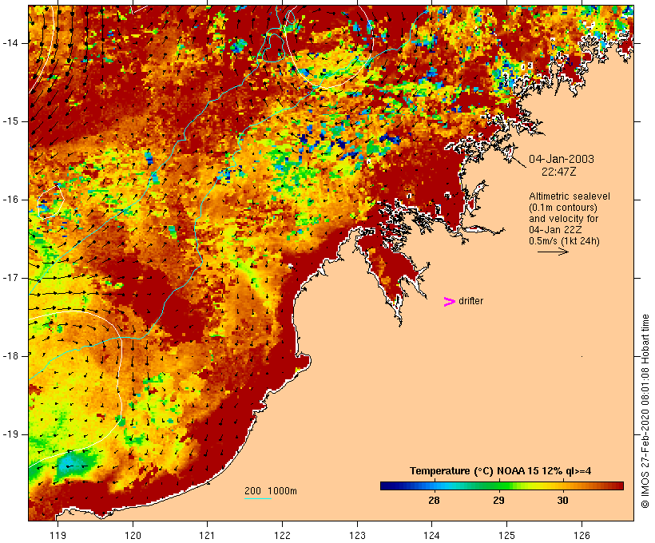
Task: Click longitude axis label 122
Action: (x=283, y=535)
